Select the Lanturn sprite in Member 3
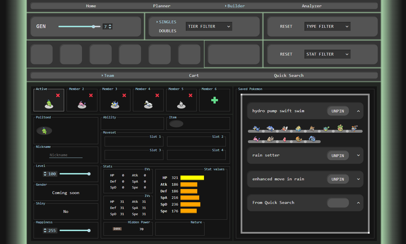Viewport: 406px width, 244px height. (115, 105)
